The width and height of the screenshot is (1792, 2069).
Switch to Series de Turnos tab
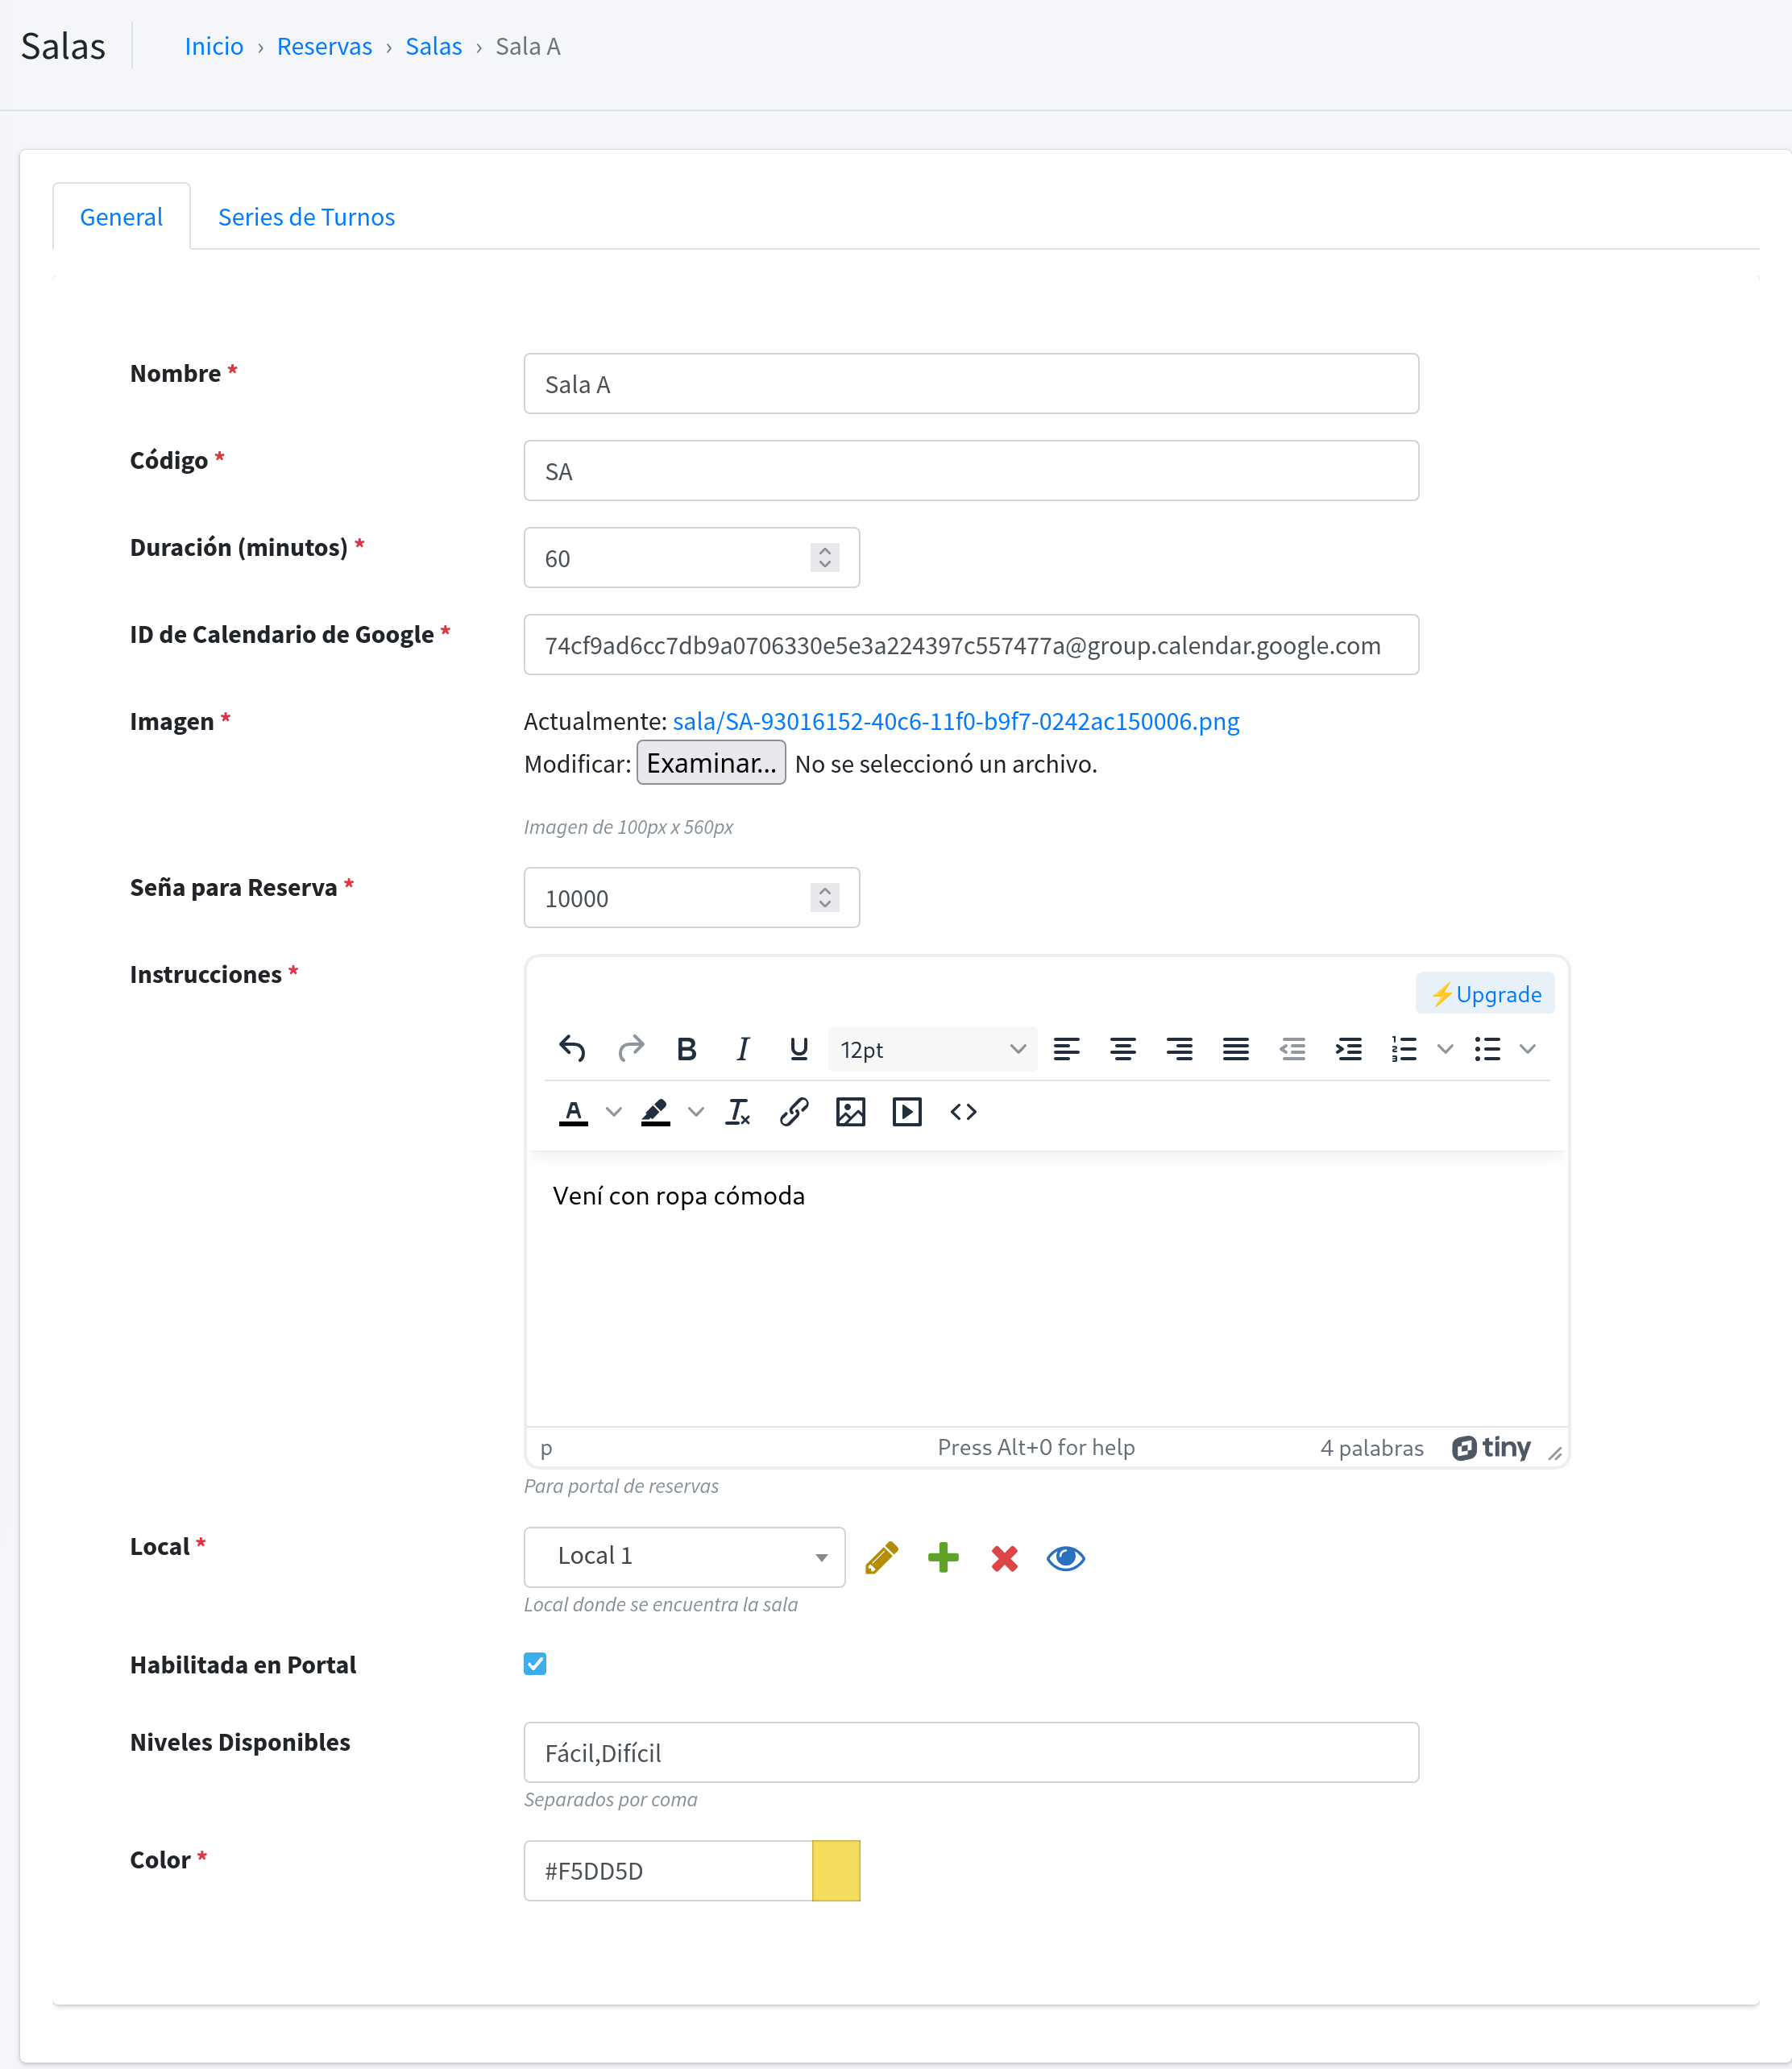(306, 217)
